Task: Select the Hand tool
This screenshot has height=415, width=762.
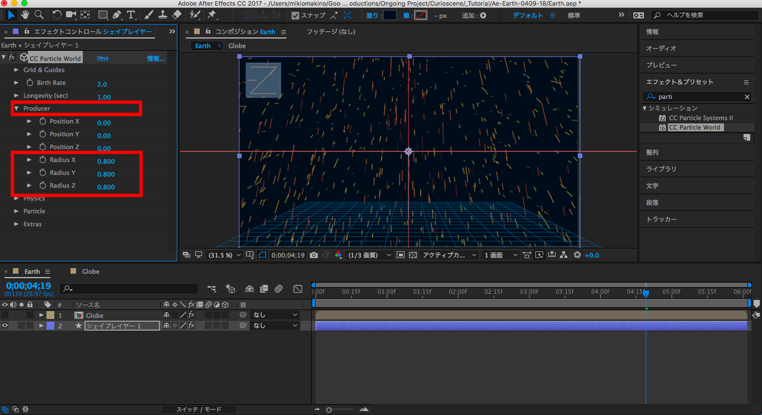Action: pos(25,15)
